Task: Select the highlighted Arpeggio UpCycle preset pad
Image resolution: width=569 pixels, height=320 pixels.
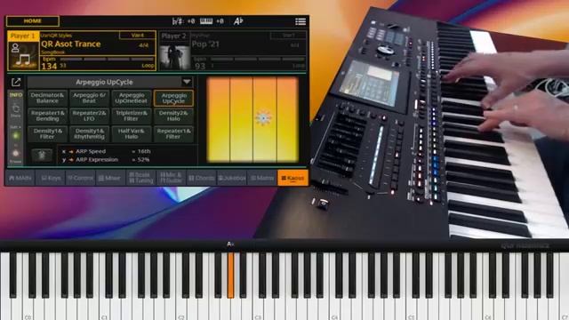Action: coord(173,98)
